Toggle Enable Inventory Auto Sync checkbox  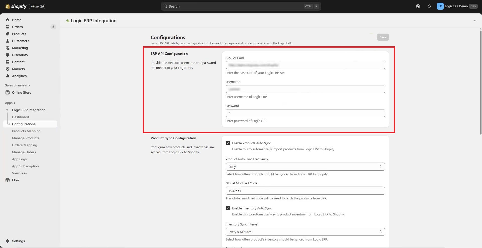pyautogui.click(x=228, y=208)
